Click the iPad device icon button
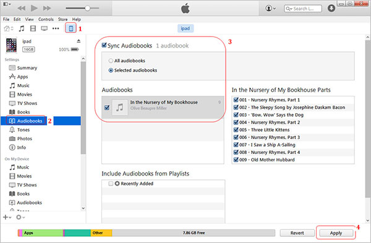 [x=70, y=28]
